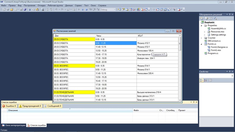Expand the Resources.resx tree node

coord(205,32)
